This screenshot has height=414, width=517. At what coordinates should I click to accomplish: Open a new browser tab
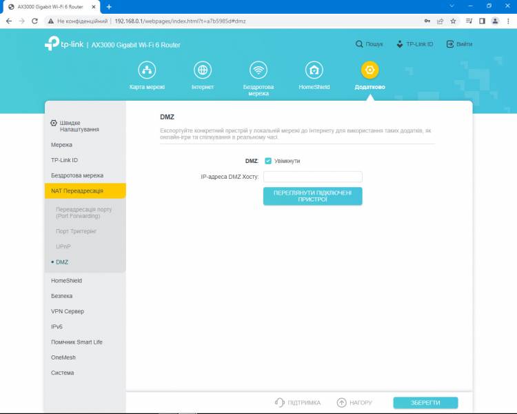point(109,7)
